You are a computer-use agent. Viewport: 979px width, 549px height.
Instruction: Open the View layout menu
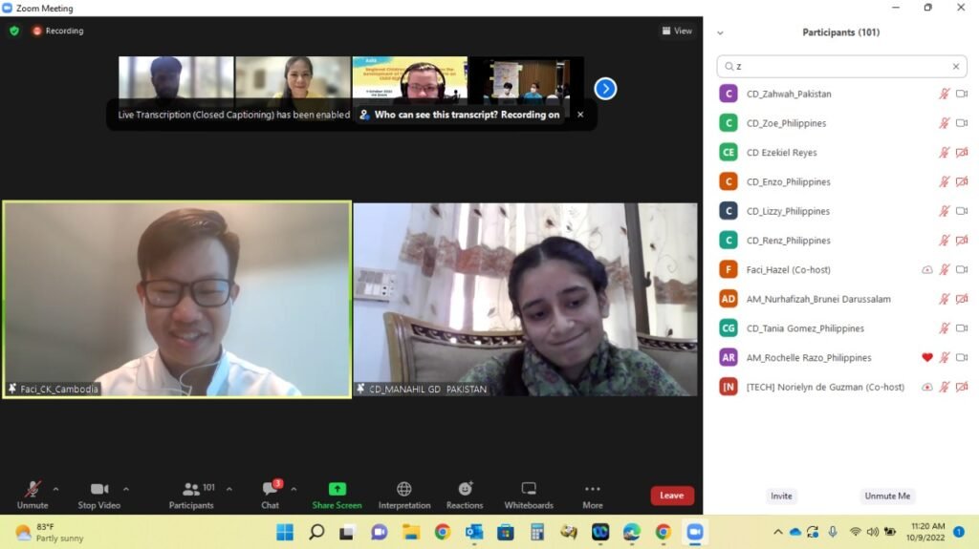[x=677, y=31]
